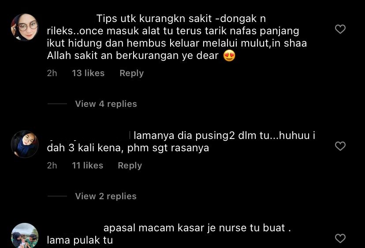Tap the heart-eyes emoji in first comment
The height and width of the screenshot is (248, 365).
pos(229,56)
